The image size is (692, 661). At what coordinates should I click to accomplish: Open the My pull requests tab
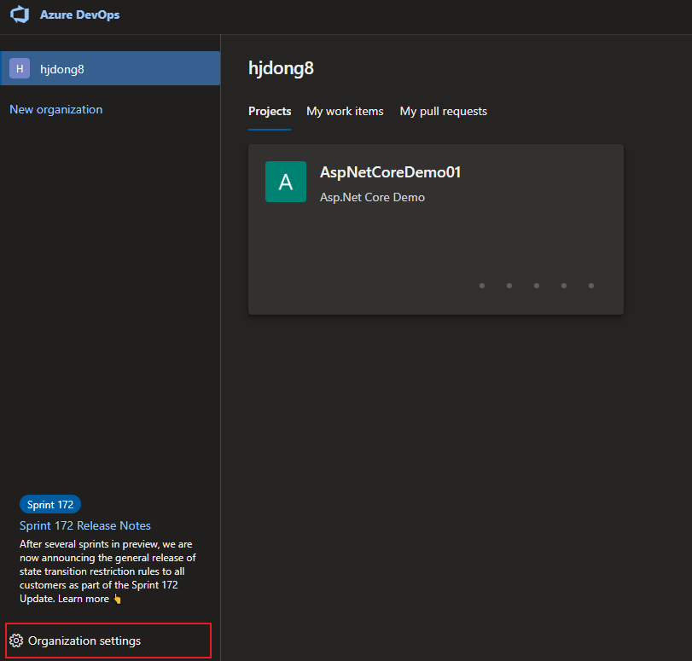[443, 111]
